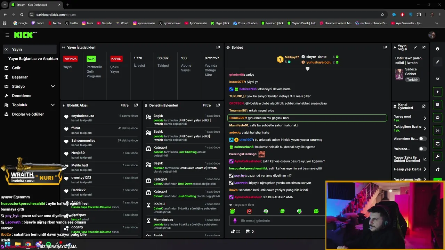445x250 pixels.
Task: Click the broadcast signal icon in the right toolbar
Action: pyautogui.click(x=437, y=131)
